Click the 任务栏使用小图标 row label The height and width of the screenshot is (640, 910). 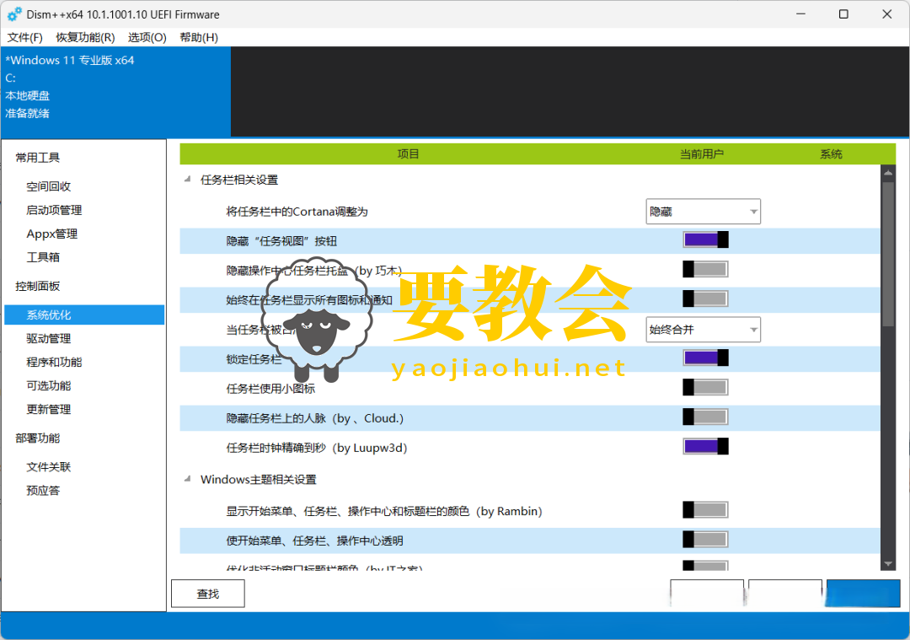tap(270, 389)
